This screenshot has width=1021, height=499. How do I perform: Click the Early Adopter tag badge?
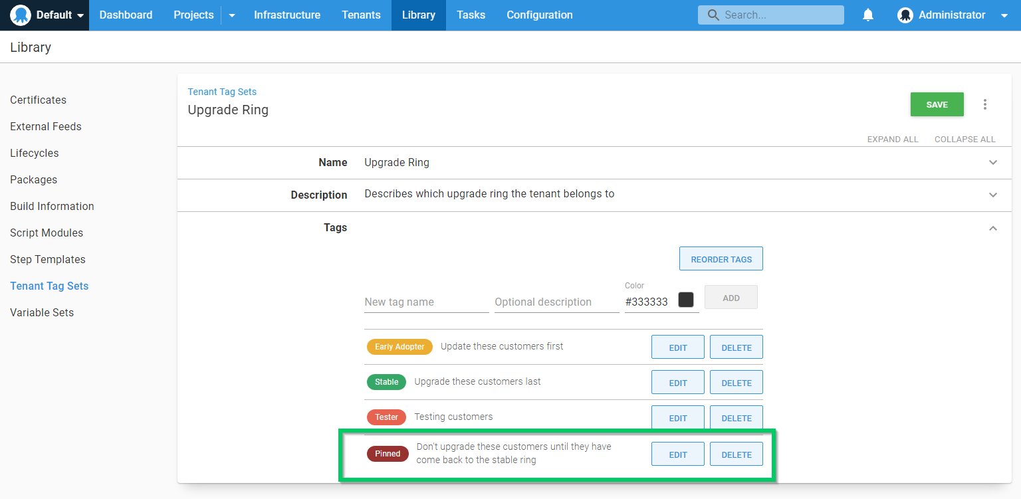pyautogui.click(x=399, y=347)
